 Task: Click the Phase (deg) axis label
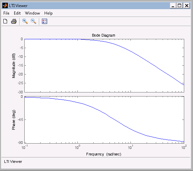pyautogui.click(x=14, y=120)
